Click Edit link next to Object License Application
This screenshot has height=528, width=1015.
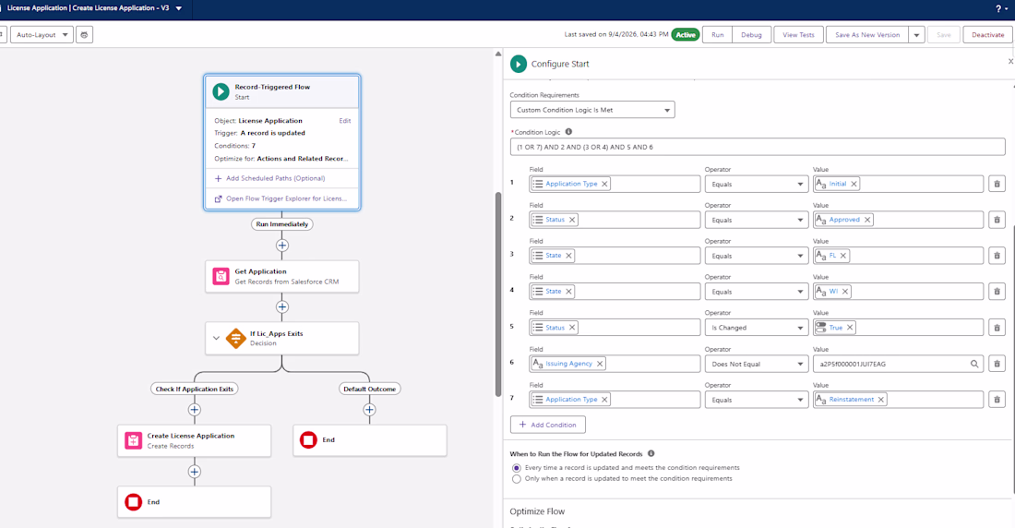click(x=345, y=121)
